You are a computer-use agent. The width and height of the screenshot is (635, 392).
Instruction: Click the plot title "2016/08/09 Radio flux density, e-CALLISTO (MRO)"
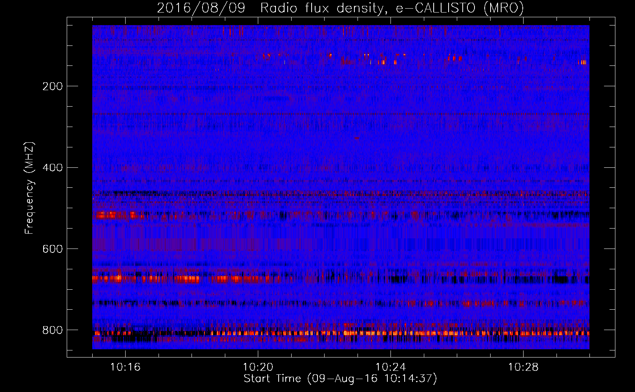click(340, 8)
